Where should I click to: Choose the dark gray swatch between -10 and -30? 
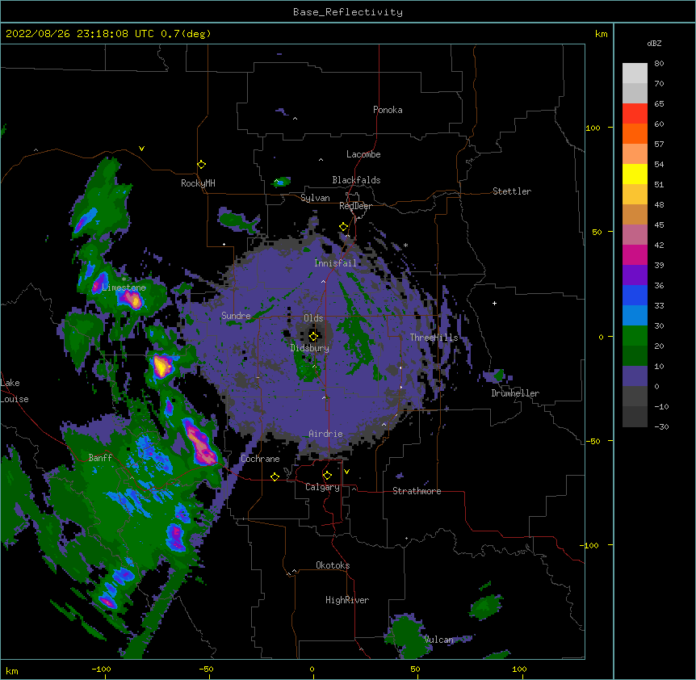point(635,417)
